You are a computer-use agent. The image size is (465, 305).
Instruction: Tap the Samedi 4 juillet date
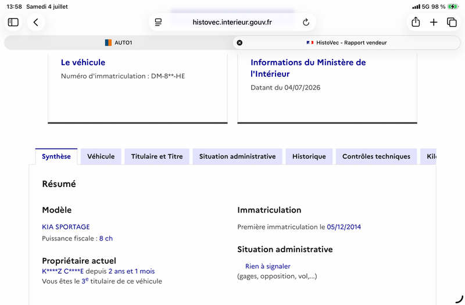[47, 6]
